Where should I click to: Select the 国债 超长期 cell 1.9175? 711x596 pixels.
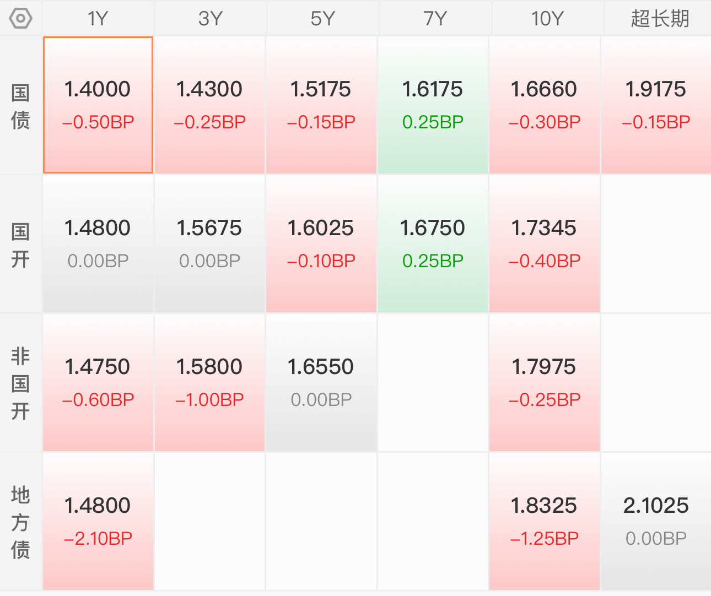(656, 105)
